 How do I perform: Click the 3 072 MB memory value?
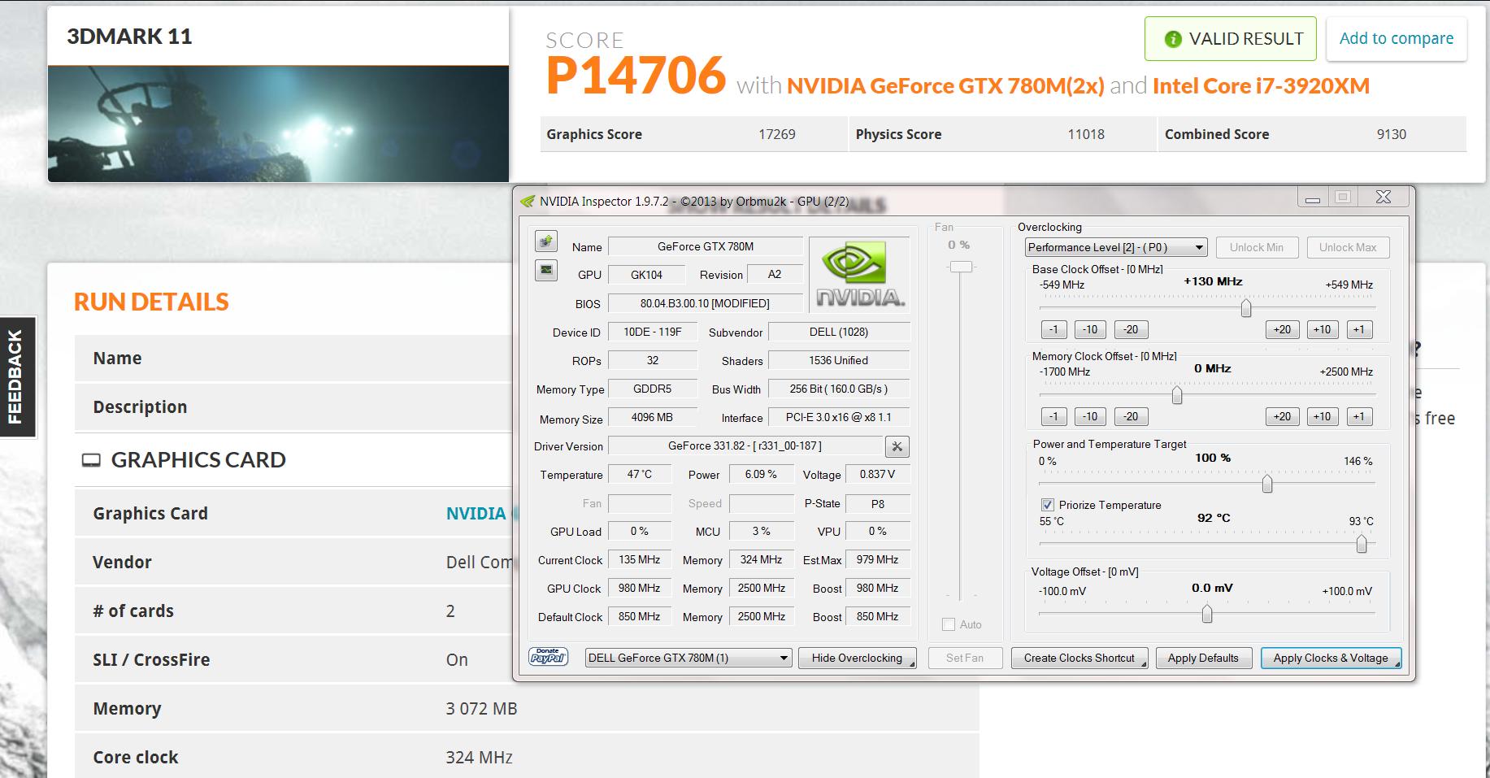(x=481, y=708)
